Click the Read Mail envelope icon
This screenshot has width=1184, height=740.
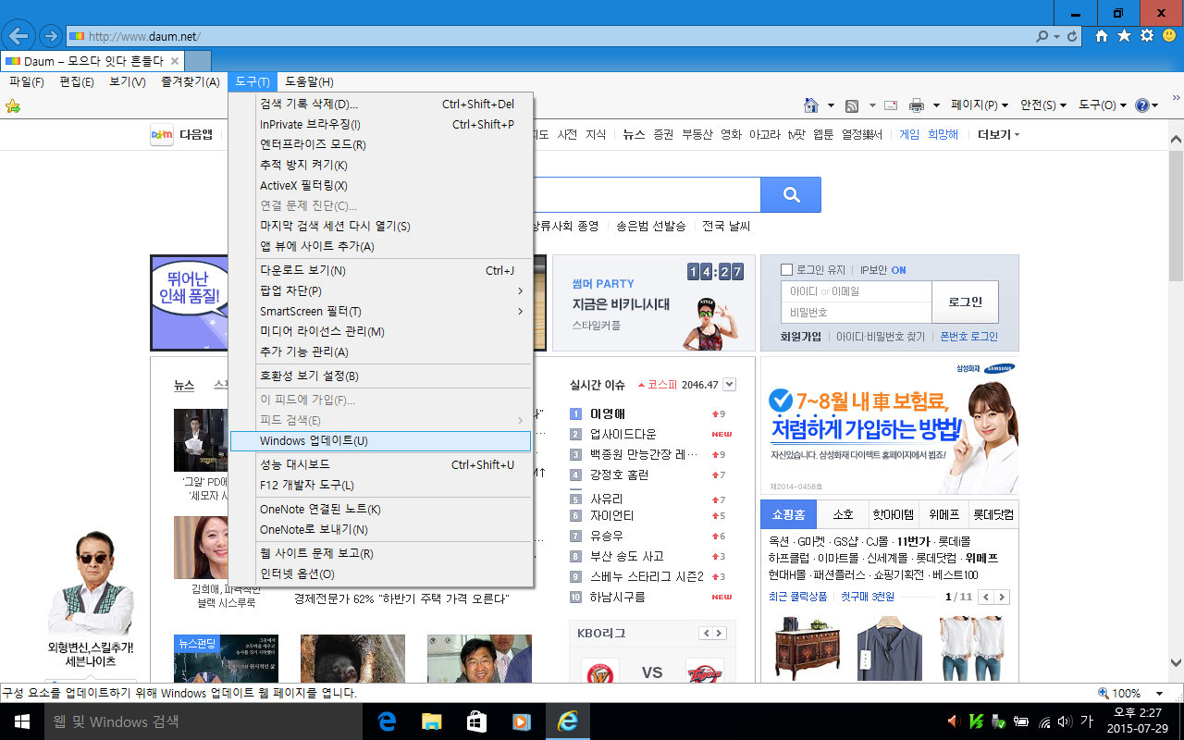point(891,105)
